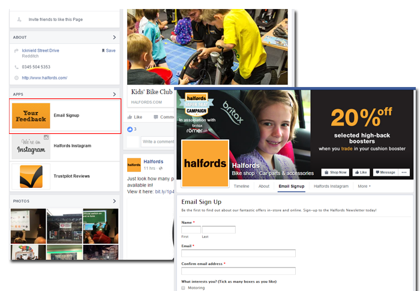Click the Icknield Street directions arrow icon
Viewport: 420px width, 291px height.
(x=16, y=50)
